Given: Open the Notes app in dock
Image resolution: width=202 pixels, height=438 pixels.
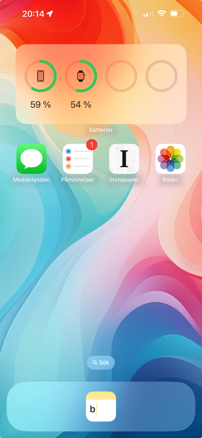Looking at the screenshot, I should pyautogui.click(x=101, y=406).
